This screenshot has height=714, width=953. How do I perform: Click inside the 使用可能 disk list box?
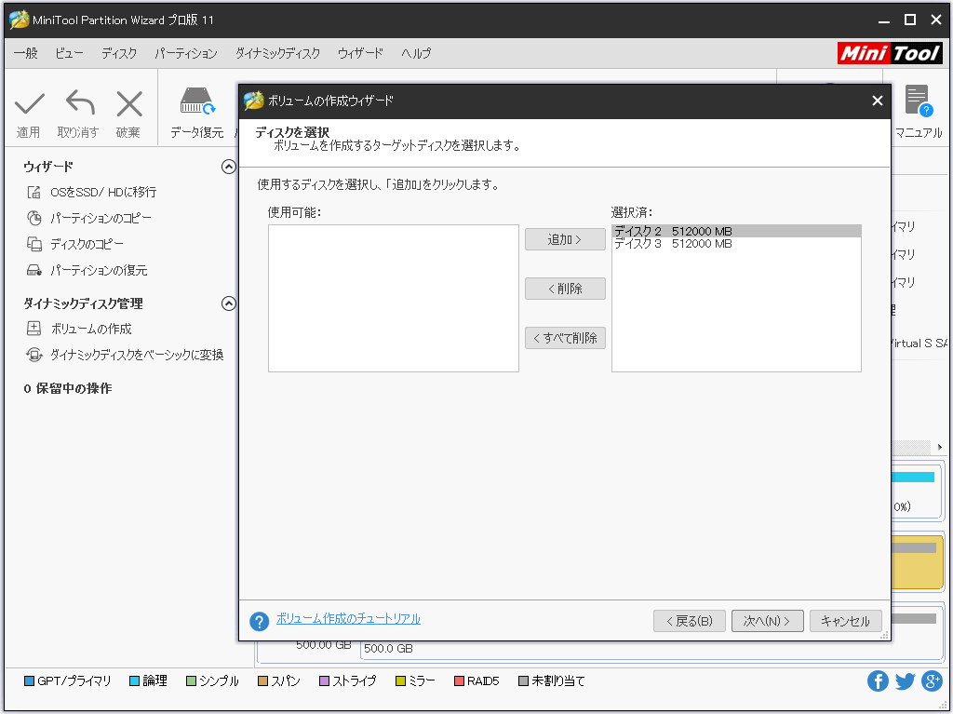(x=394, y=298)
